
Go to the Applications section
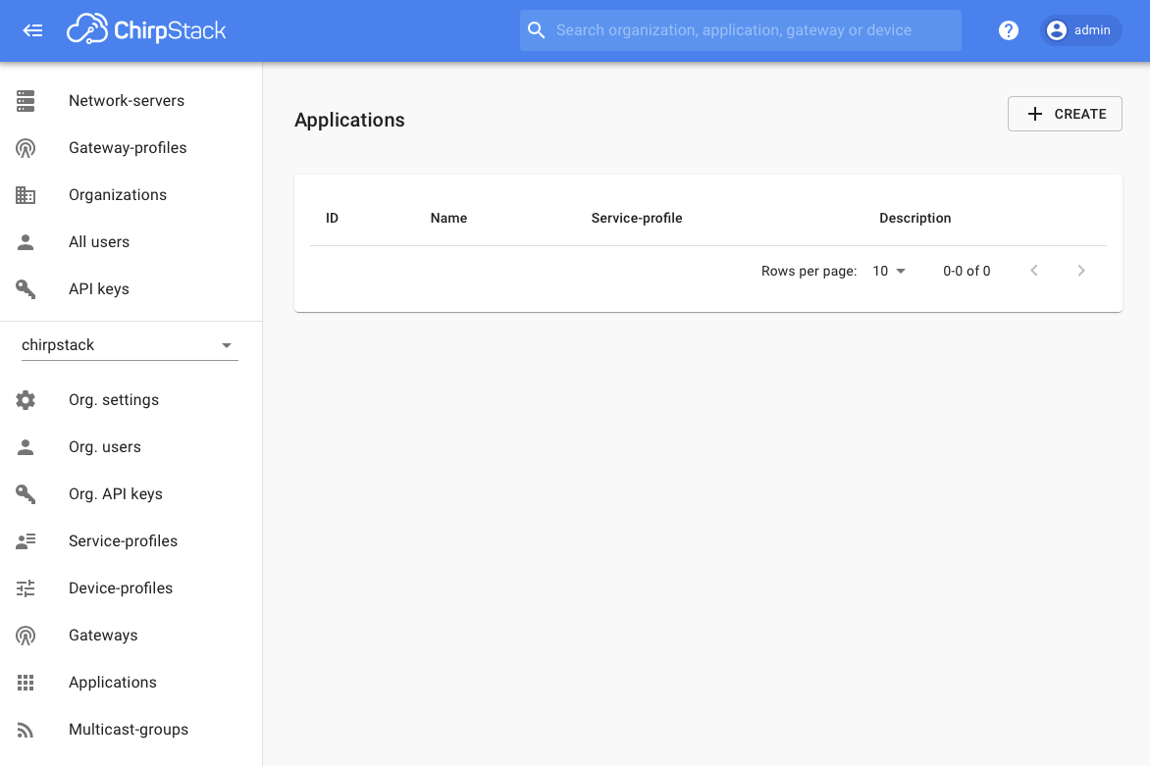coord(112,682)
